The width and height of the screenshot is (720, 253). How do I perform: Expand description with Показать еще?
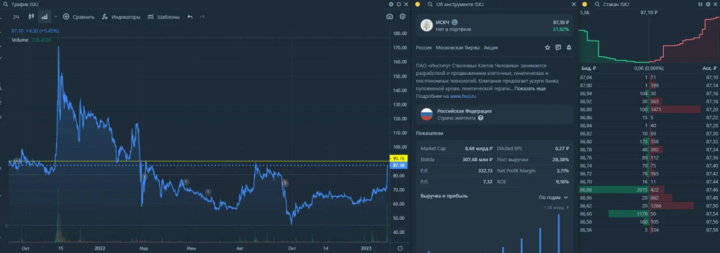[529, 89]
